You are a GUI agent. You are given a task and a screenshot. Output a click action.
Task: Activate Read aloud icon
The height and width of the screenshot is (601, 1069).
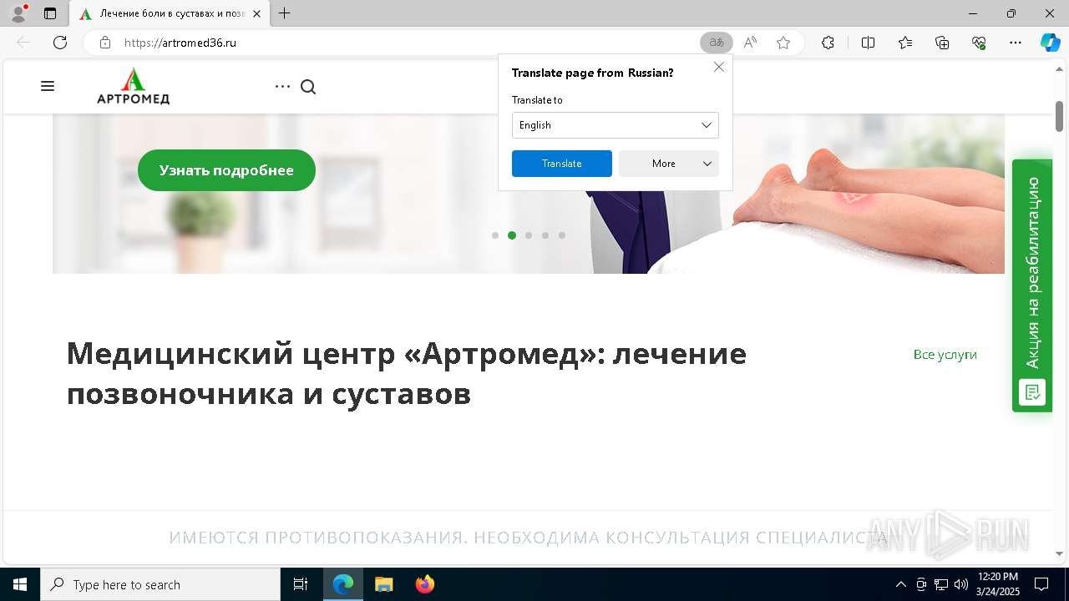[x=750, y=43]
